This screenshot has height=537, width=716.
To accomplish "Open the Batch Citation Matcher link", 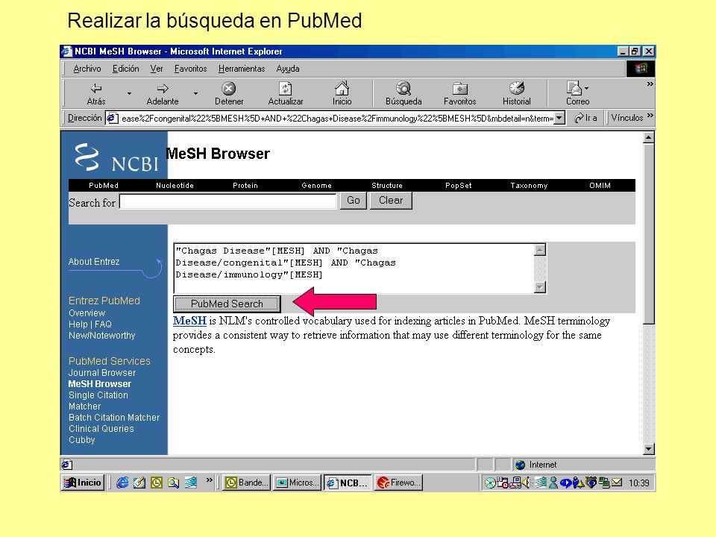I will point(114,418).
